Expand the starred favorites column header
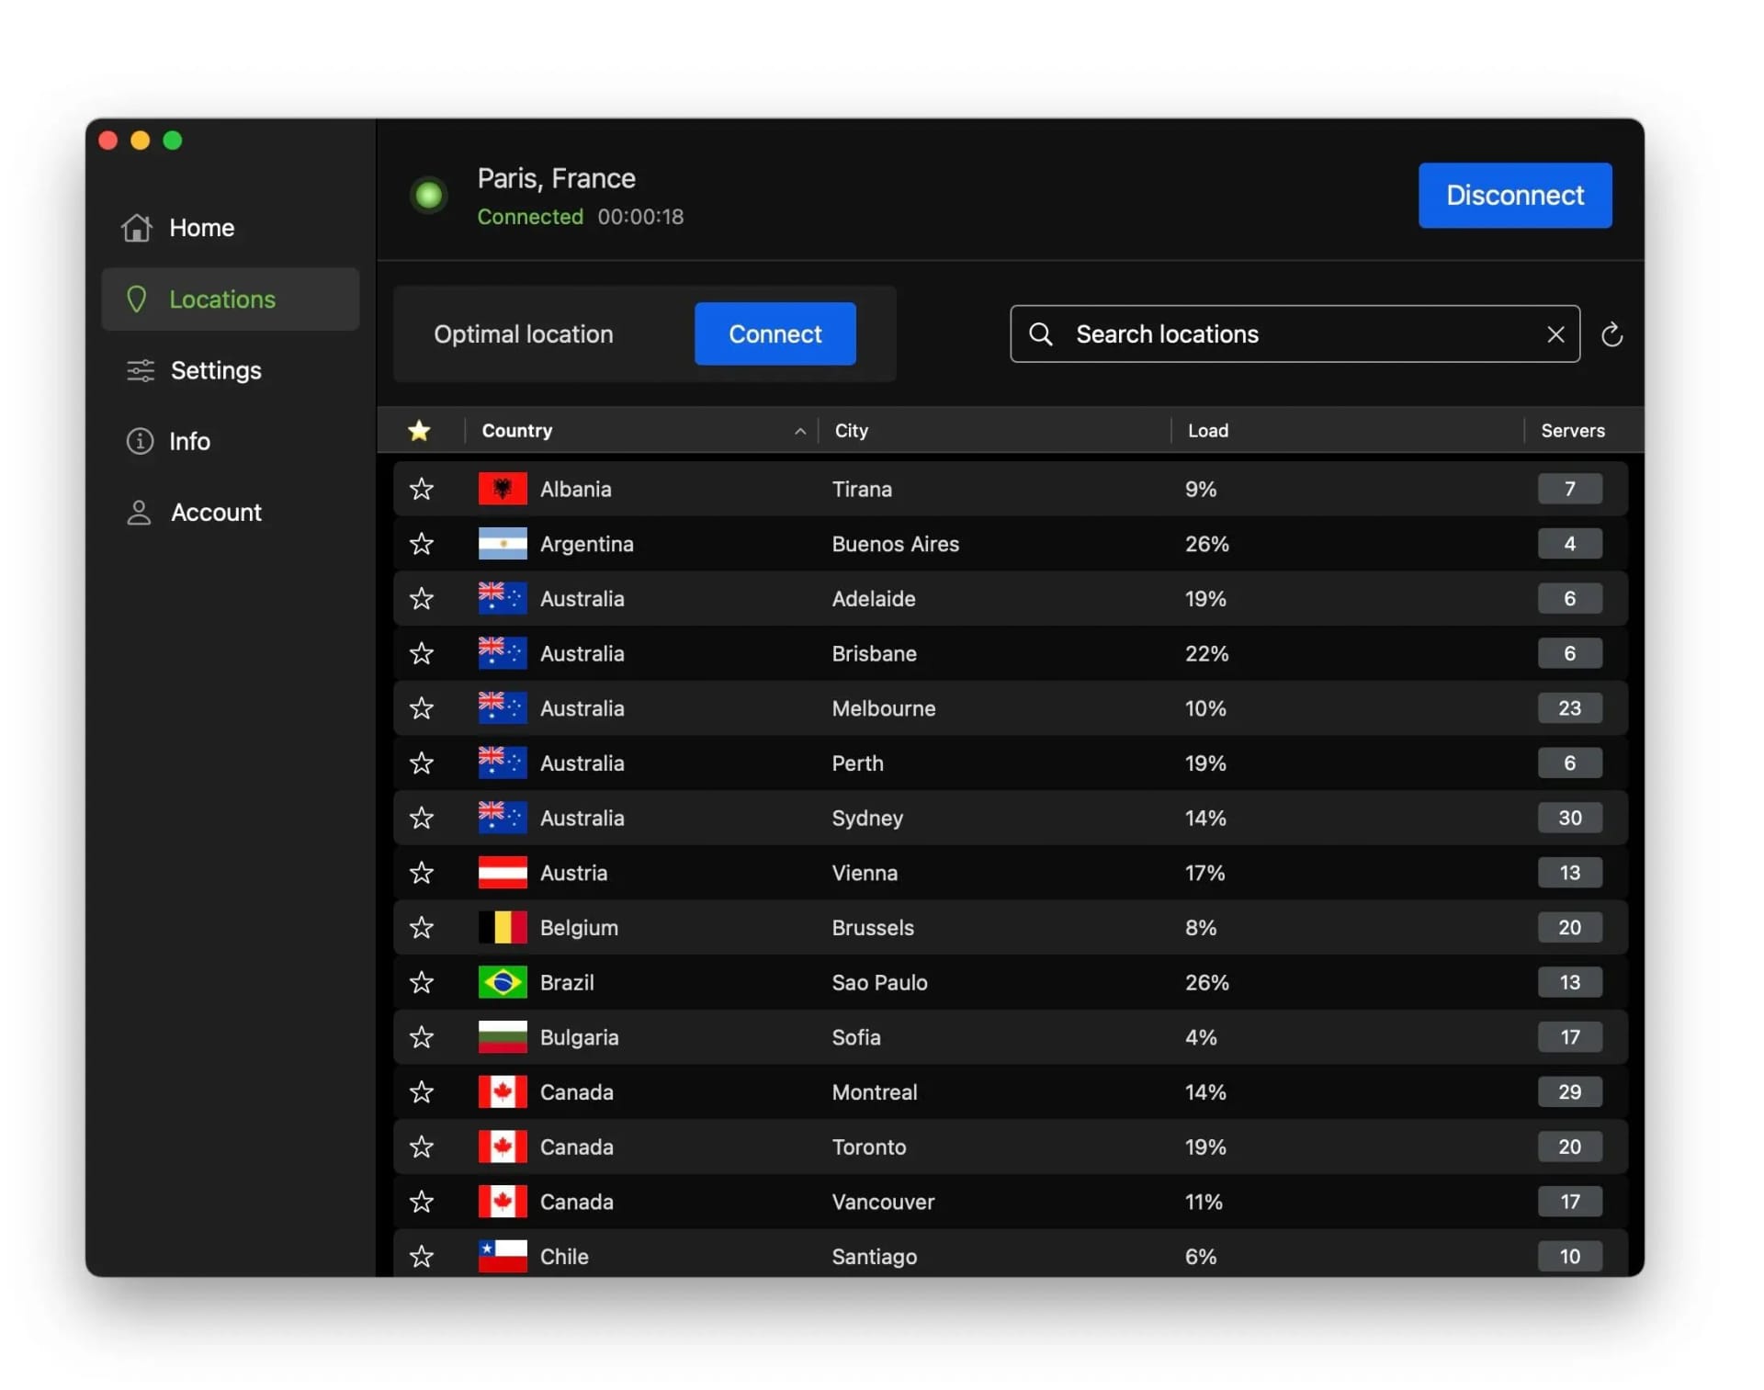The height and width of the screenshot is (1390, 1764). [x=420, y=428]
